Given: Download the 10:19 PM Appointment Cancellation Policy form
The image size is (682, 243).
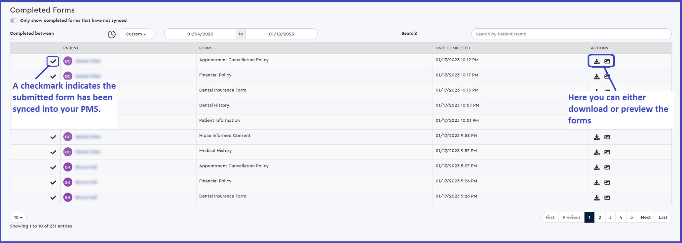Looking at the screenshot, I should 596,61.
